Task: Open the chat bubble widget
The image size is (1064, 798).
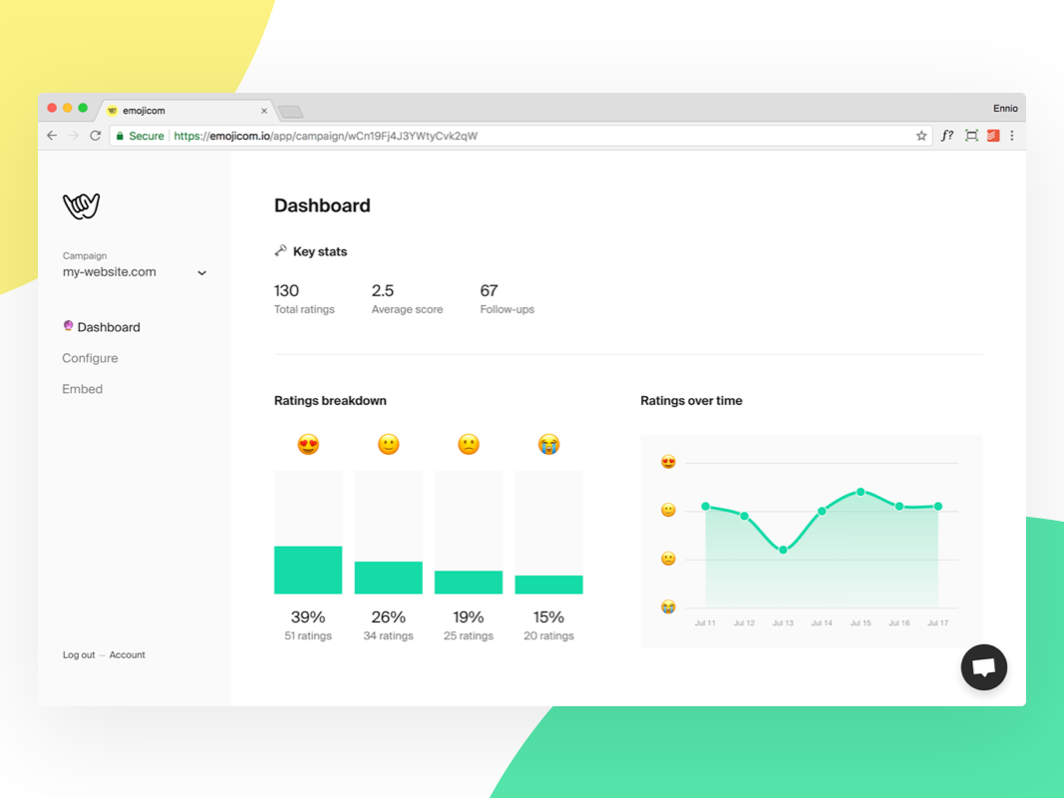Action: pos(983,667)
